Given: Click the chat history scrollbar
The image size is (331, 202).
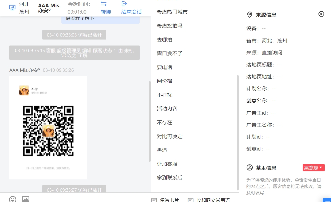Looking at the screenshot, I should (x=150, y=121).
